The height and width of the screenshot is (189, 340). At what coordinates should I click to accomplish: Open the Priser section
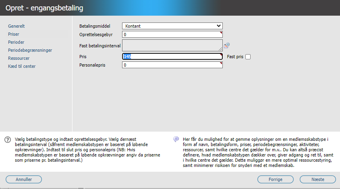(x=13, y=34)
